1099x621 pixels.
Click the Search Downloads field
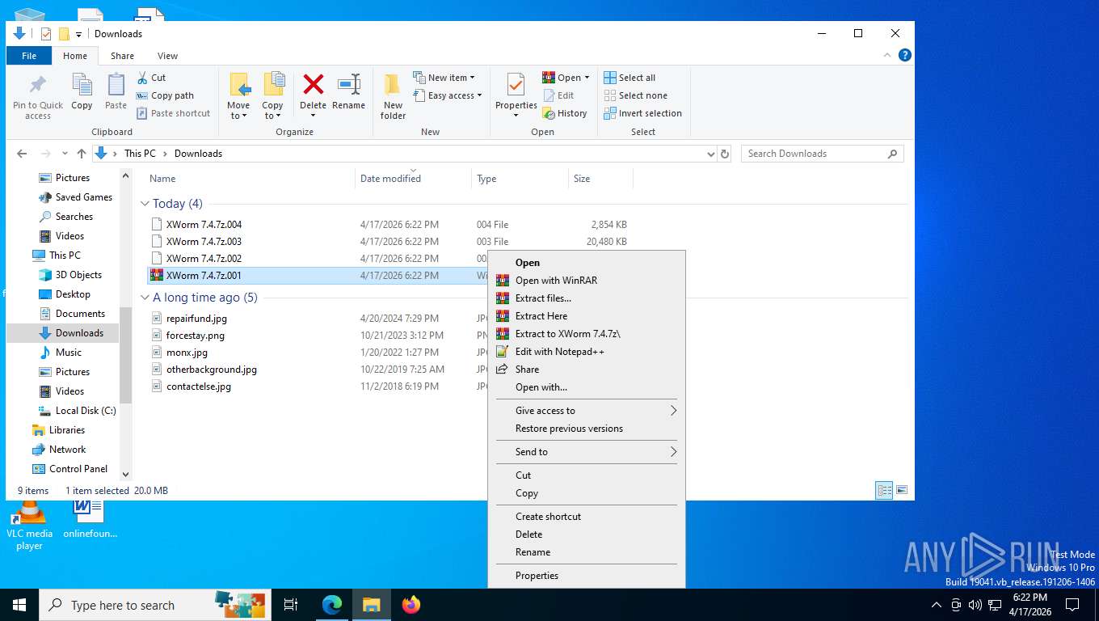click(x=822, y=154)
